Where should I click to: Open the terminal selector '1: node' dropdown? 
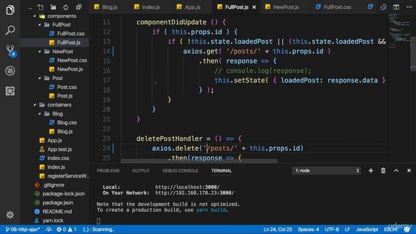coord(326,170)
